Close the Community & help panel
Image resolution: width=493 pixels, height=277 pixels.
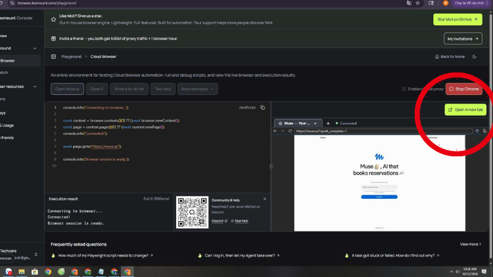265,199
